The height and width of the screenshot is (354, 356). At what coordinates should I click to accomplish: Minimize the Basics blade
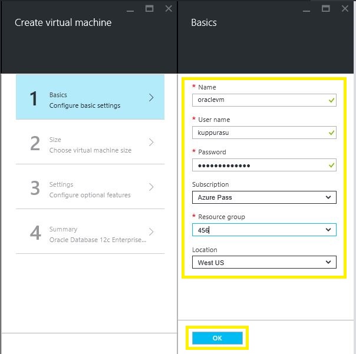[306, 9]
